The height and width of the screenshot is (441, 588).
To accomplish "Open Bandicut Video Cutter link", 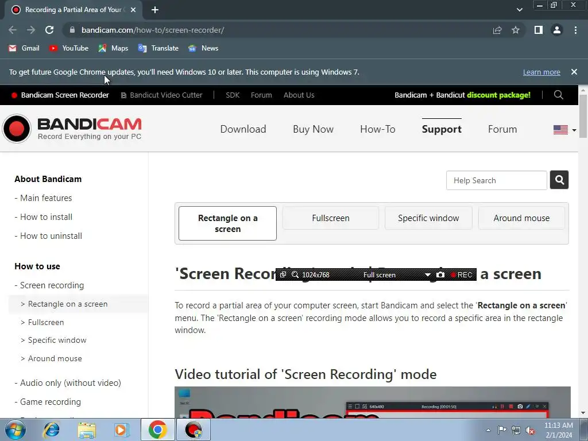I will (x=161, y=95).
